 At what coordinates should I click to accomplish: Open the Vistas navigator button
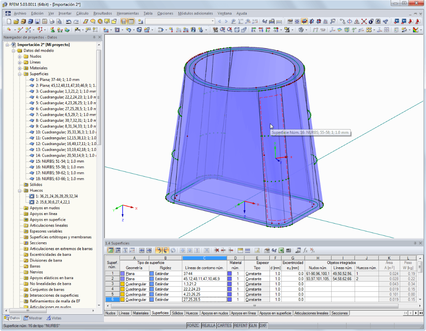point(54,318)
